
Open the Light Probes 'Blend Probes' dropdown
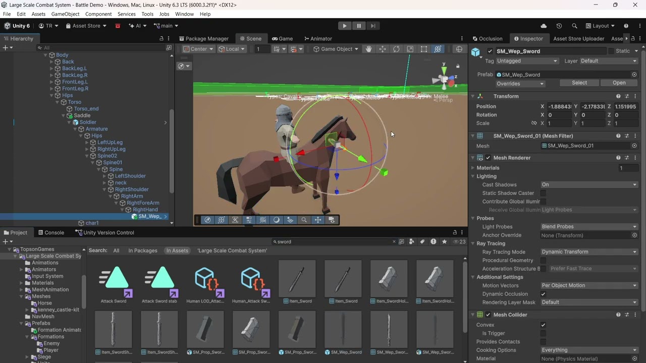coord(589,226)
